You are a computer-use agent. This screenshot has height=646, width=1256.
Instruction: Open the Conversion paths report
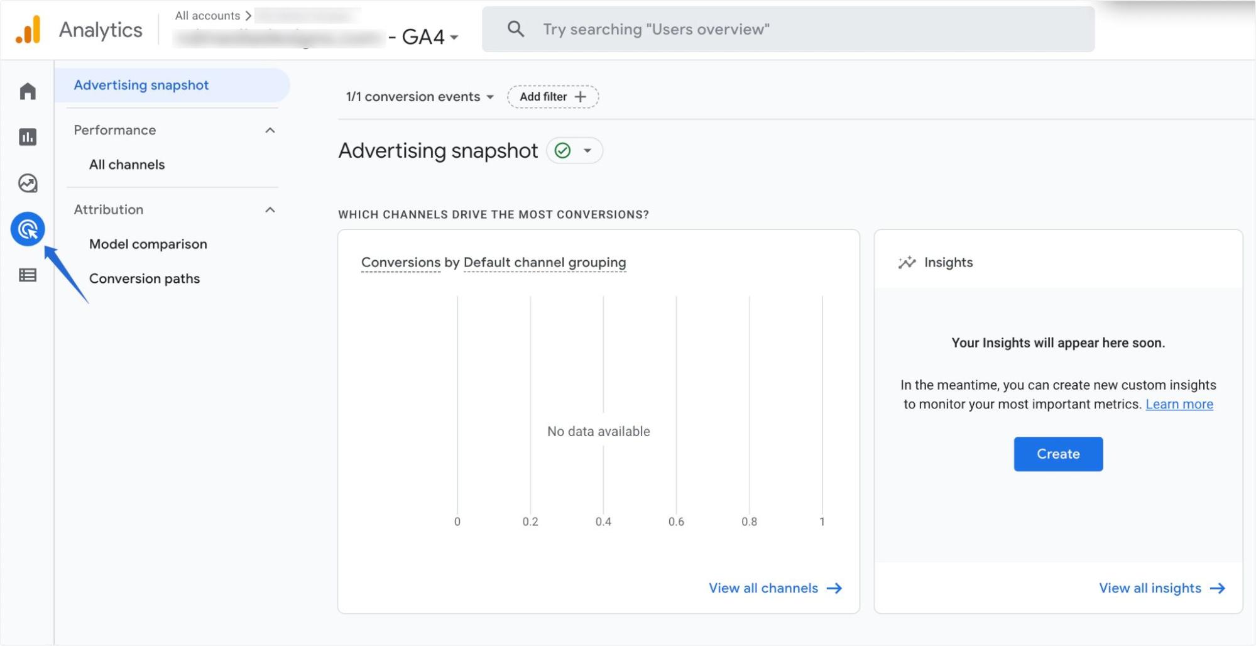[x=145, y=278]
